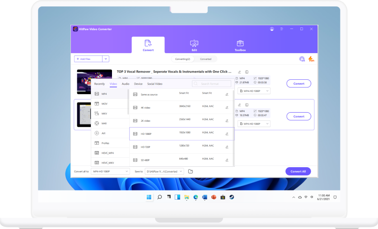378x229 pixels.
Task: Click the preset list scrollbar
Action: coord(233,128)
